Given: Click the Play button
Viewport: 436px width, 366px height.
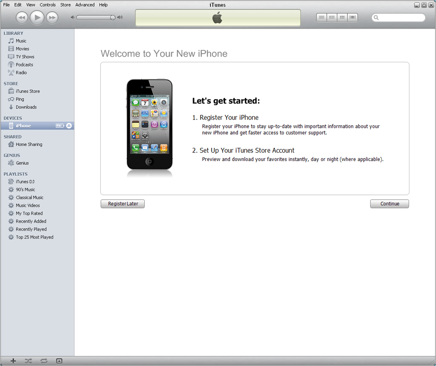Looking at the screenshot, I should point(37,17).
